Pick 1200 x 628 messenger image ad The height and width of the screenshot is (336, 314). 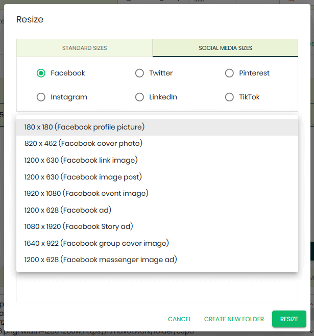point(157,260)
